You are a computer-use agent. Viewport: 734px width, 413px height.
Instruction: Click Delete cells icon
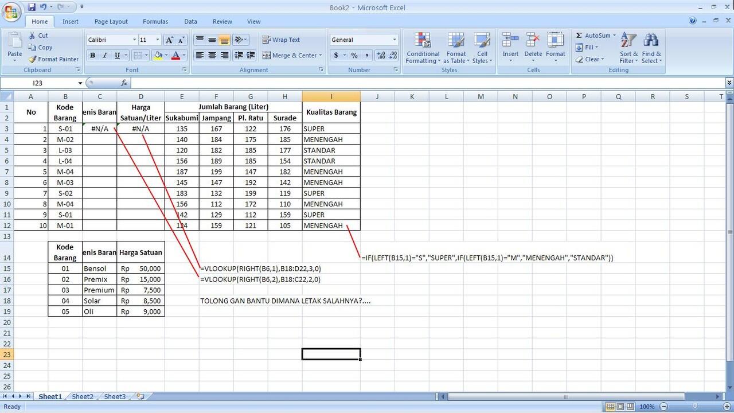click(x=533, y=40)
